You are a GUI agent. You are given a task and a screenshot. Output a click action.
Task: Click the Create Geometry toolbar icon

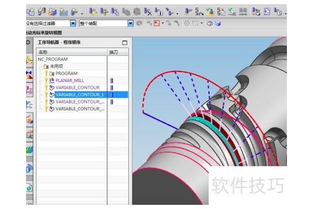coord(53,12)
